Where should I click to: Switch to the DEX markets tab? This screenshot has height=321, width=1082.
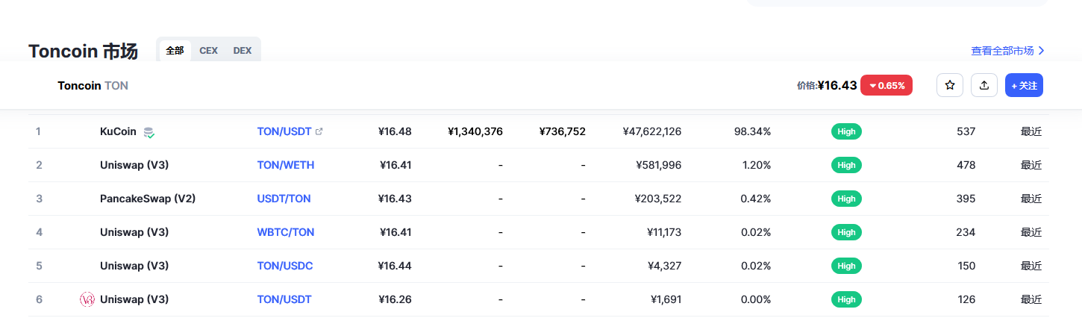pos(243,51)
